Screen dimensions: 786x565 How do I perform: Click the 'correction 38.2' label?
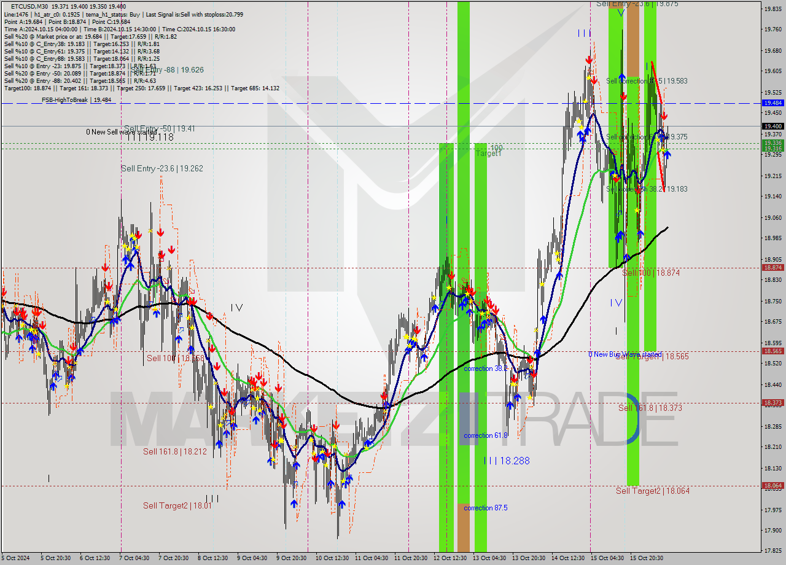tap(486, 368)
